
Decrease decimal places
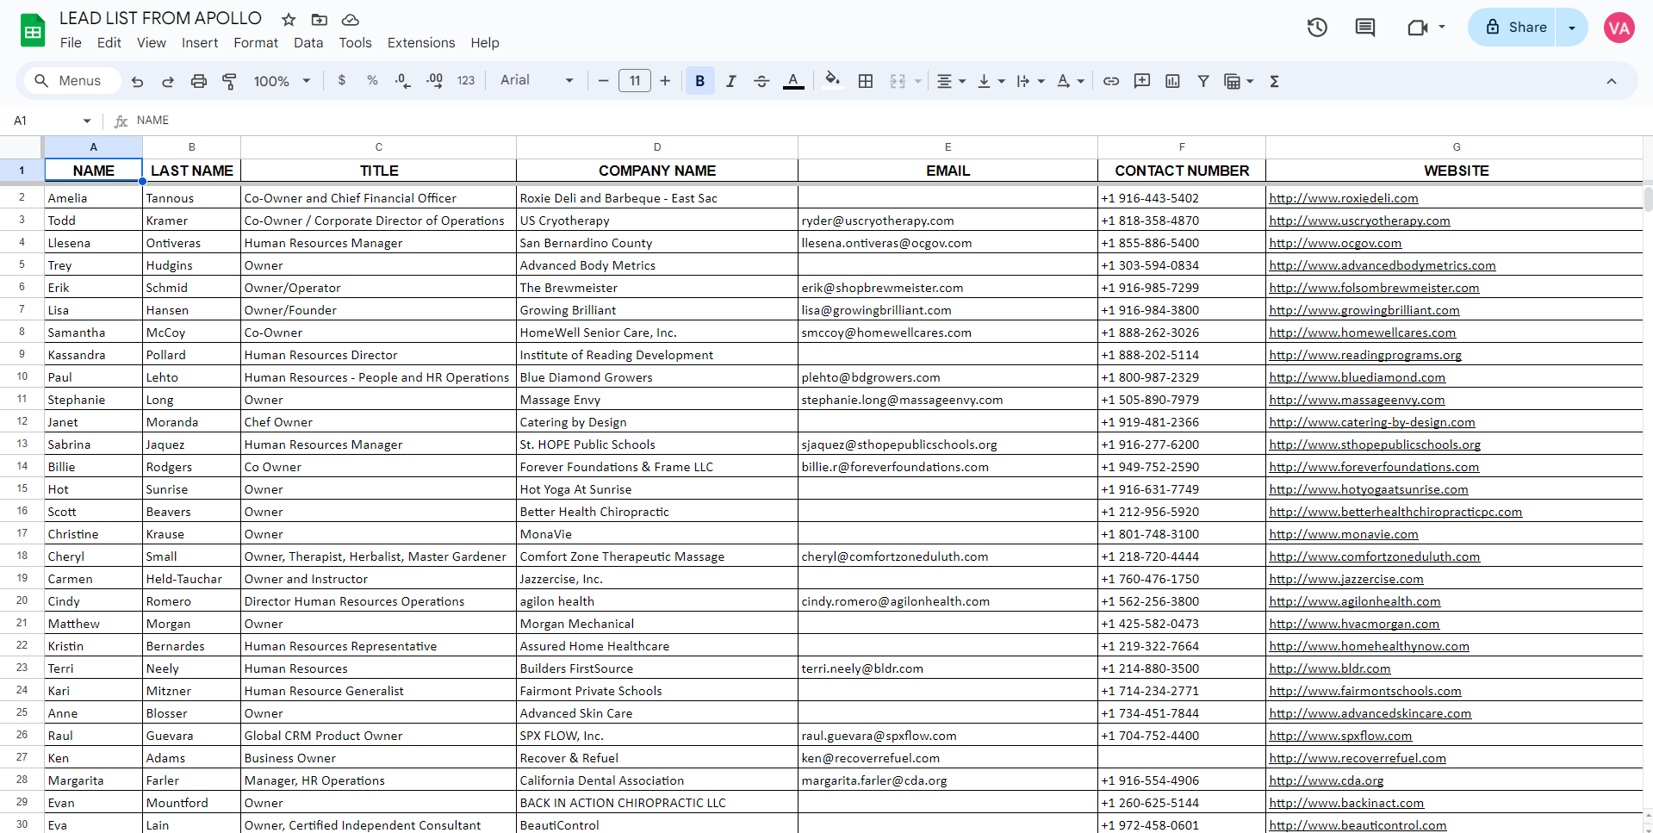pyautogui.click(x=402, y=81)
